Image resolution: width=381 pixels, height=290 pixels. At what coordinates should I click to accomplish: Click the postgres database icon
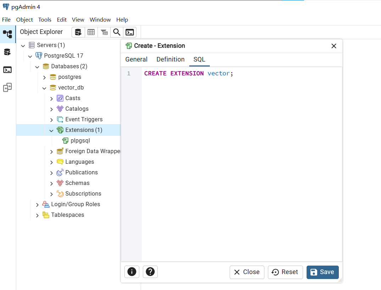pos(53,77)
